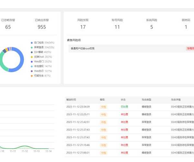Select the 风险发现 statistic 17

tap(83, 27)
